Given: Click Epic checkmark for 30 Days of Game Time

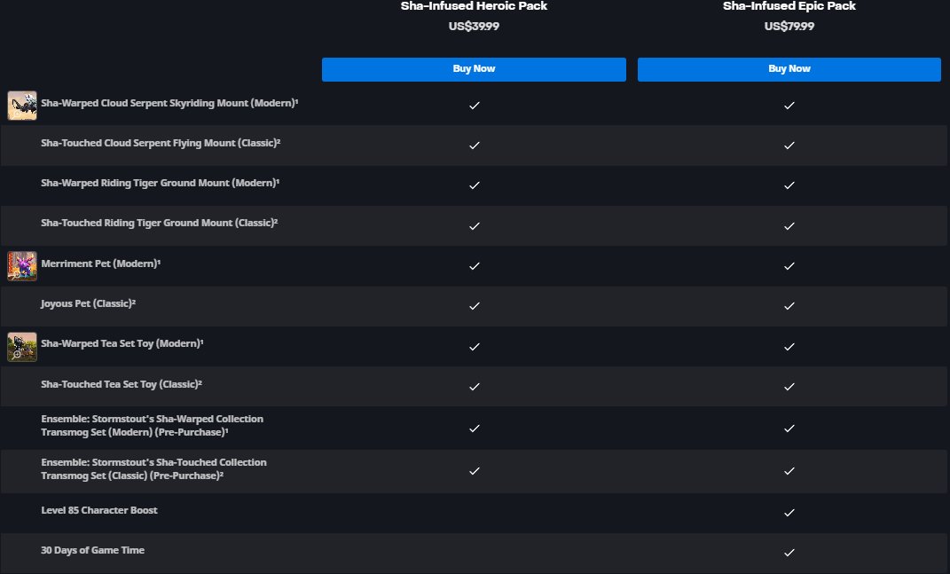Looking at the screenshot, I should (x=789, y=553).
